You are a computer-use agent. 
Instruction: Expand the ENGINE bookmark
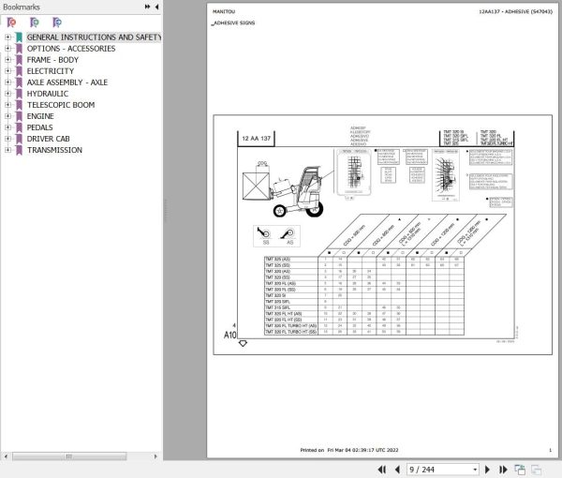coord(7,116)
